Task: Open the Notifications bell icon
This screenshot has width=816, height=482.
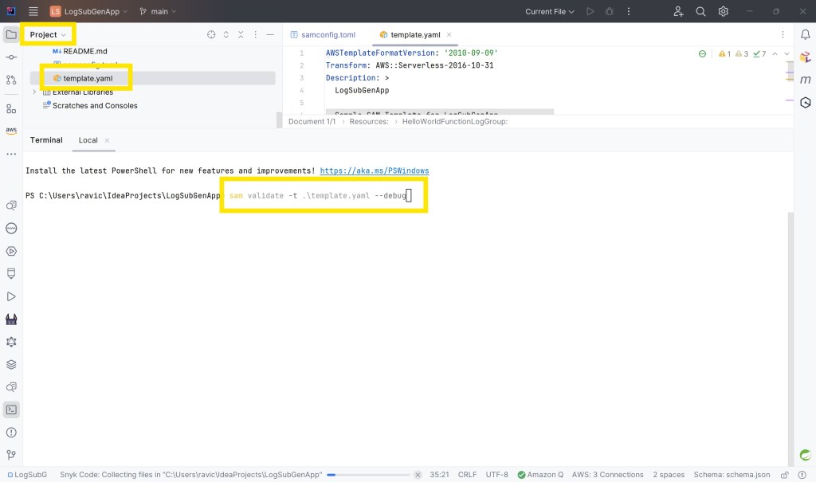Action: click(805, 34)
